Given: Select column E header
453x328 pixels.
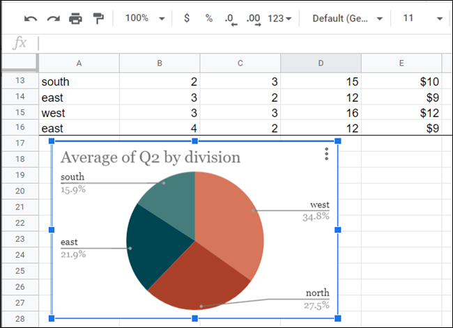Looking at the screenshot, I should (401, 63).
